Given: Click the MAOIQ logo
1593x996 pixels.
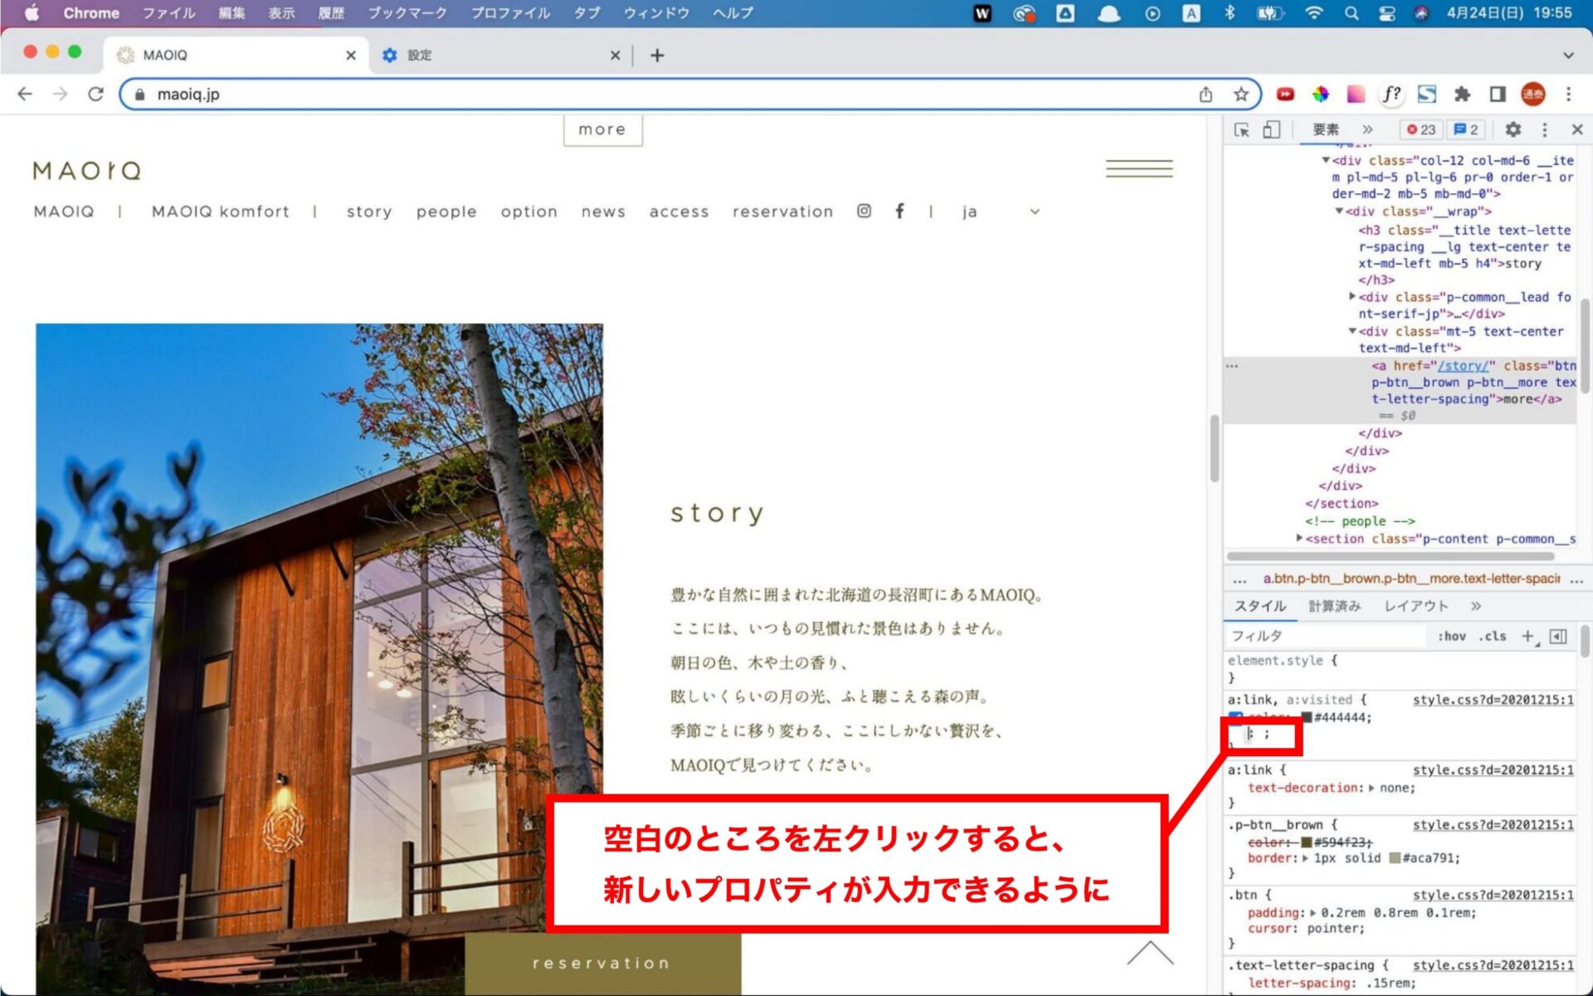Looking at the screenshot, I should tap(86, 171).
